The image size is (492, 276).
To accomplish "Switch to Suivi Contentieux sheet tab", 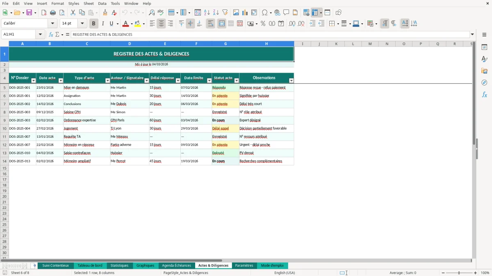I will point(56,265).
